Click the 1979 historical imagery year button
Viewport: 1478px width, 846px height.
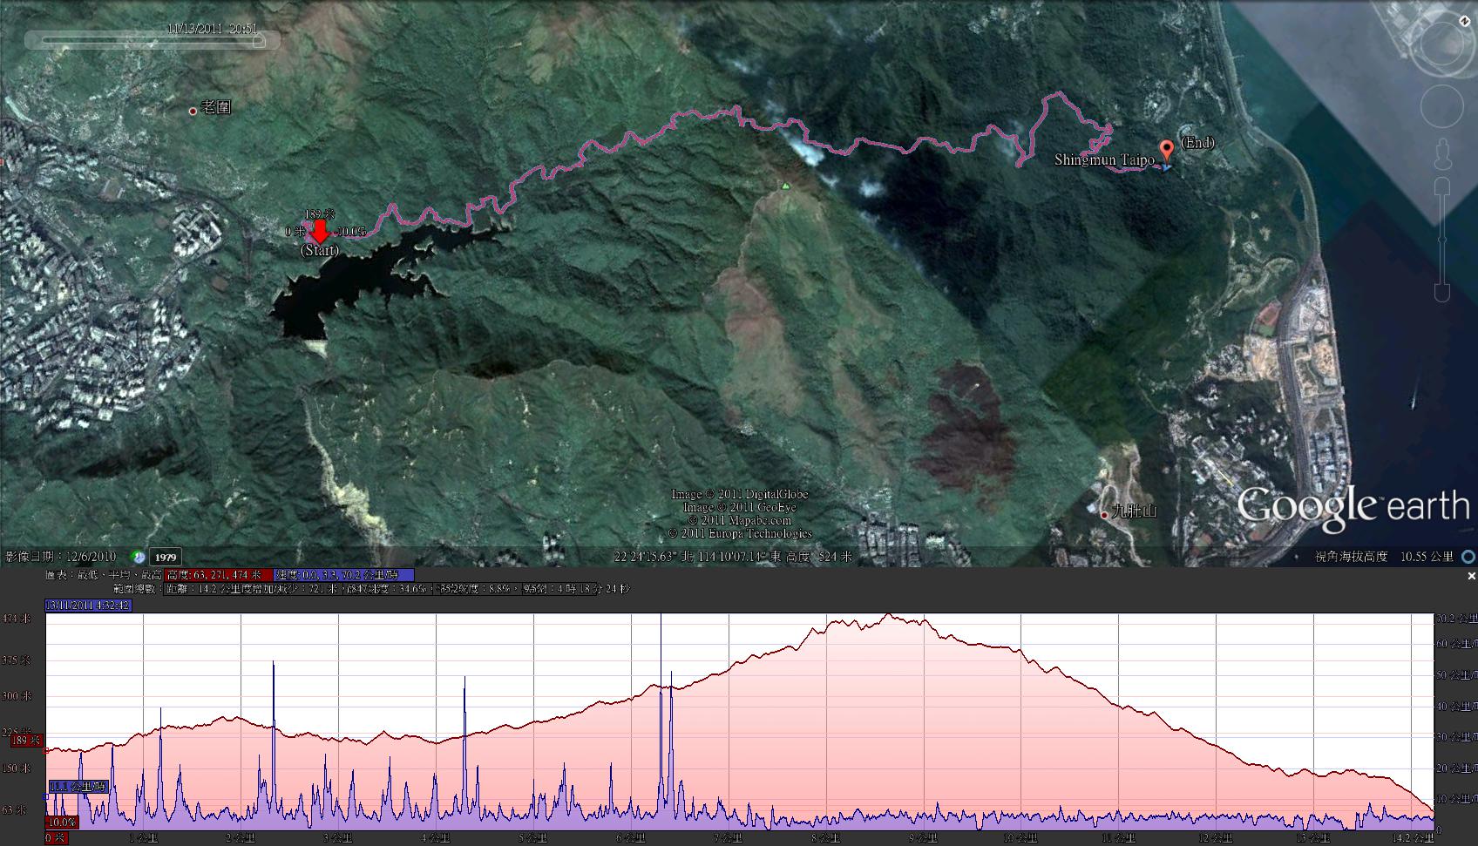(166, 558)
